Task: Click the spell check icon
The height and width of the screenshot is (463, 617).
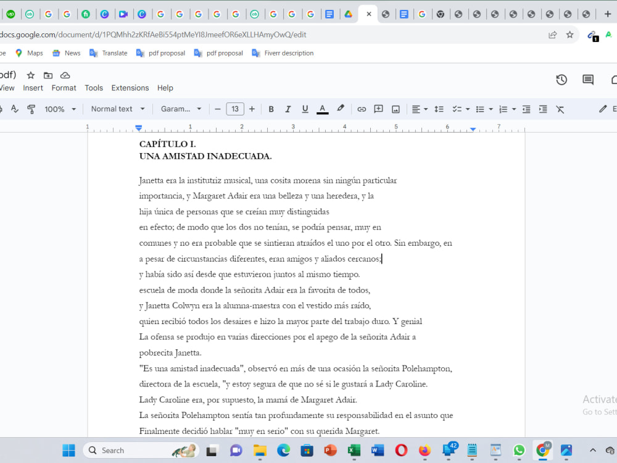Action: (x=15, y=109)
